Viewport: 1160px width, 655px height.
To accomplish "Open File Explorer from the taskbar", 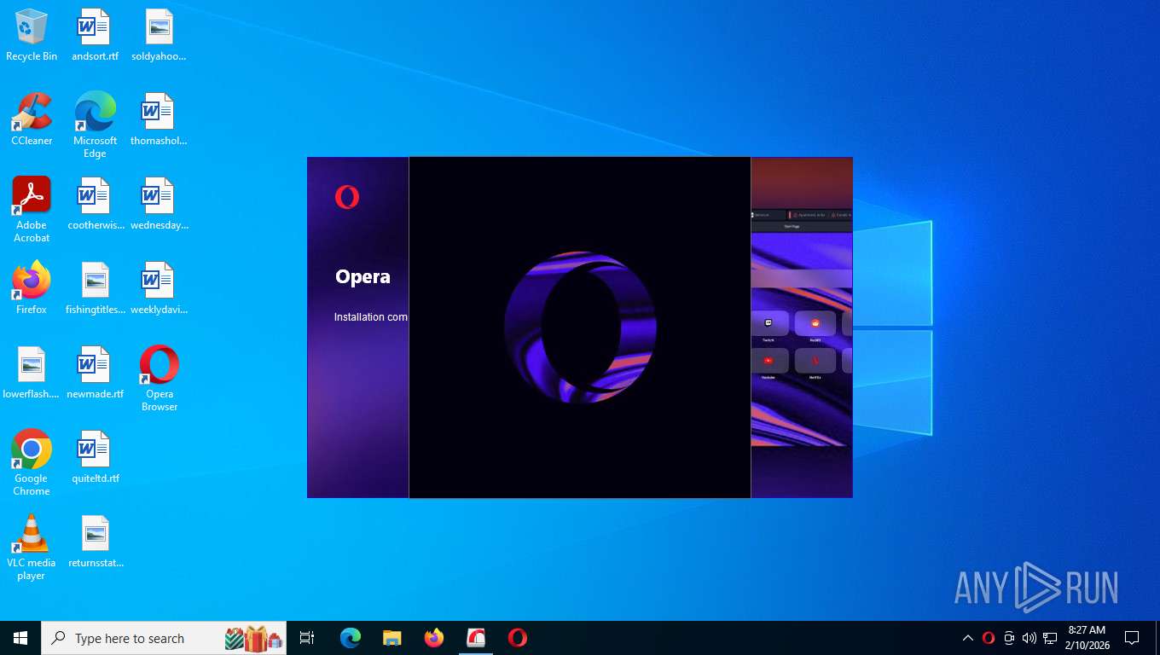I will (392, 638).
